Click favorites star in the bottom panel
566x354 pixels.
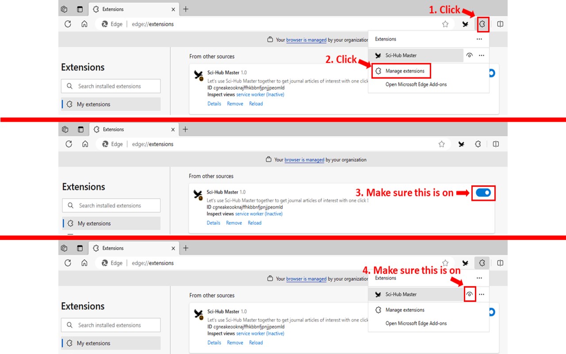445,263
